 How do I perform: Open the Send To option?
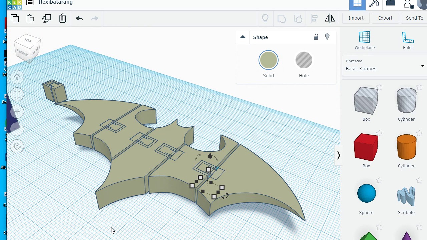point(415,18)
